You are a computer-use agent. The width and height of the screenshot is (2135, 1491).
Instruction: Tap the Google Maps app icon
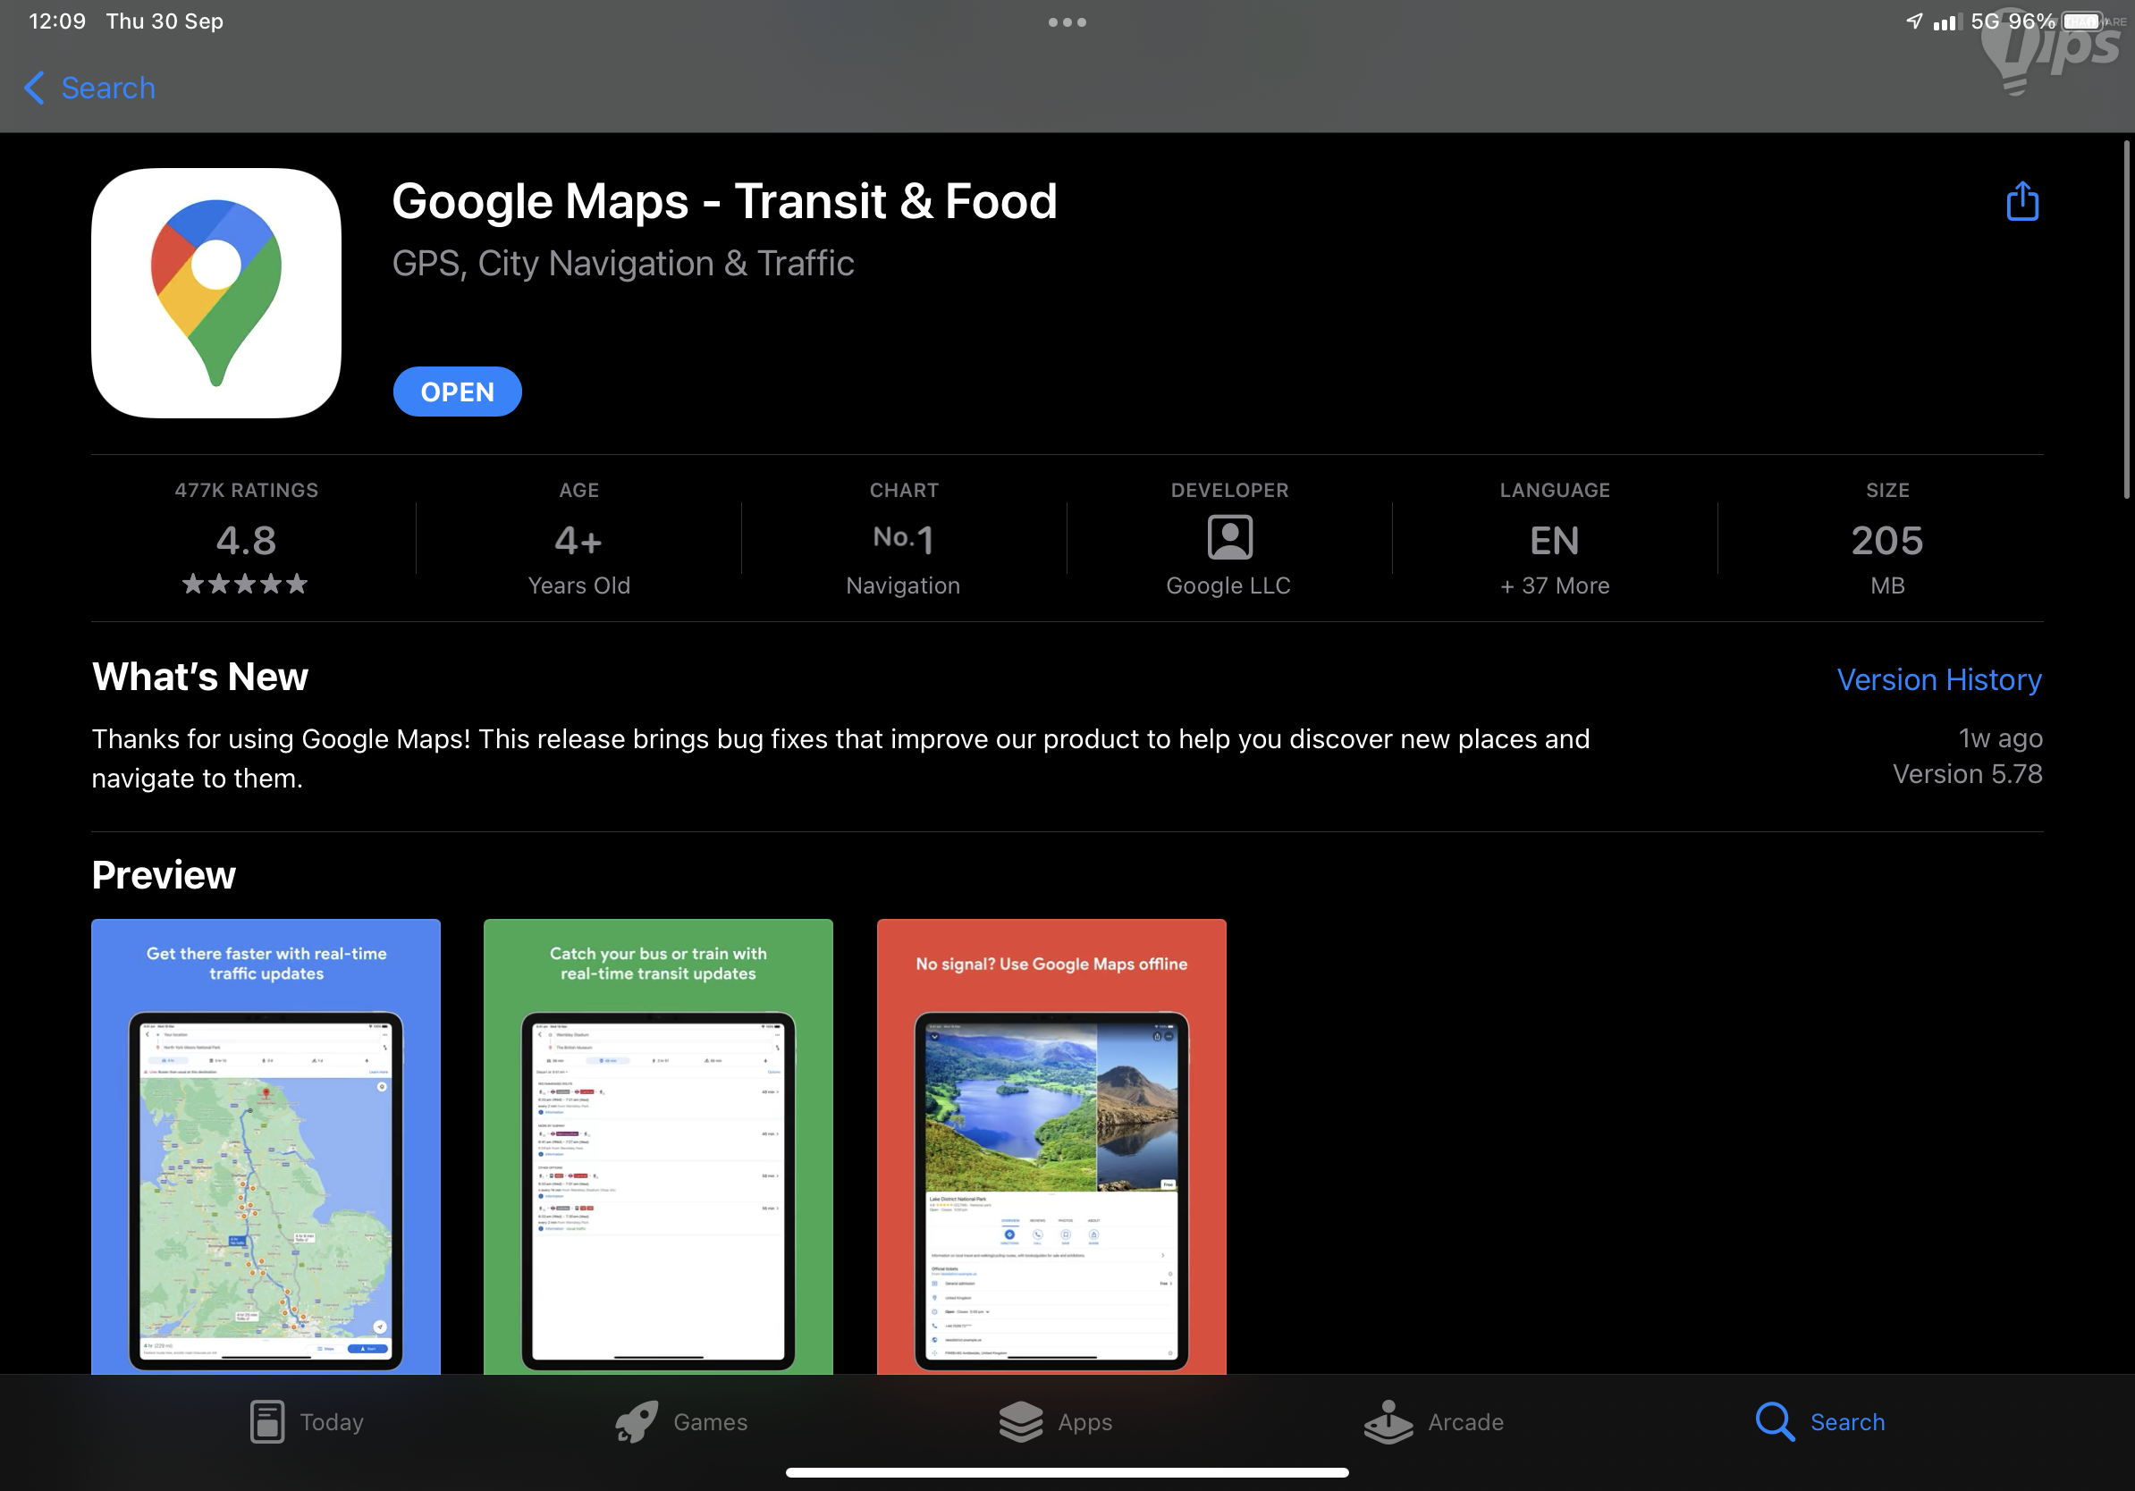pos(216,293)
